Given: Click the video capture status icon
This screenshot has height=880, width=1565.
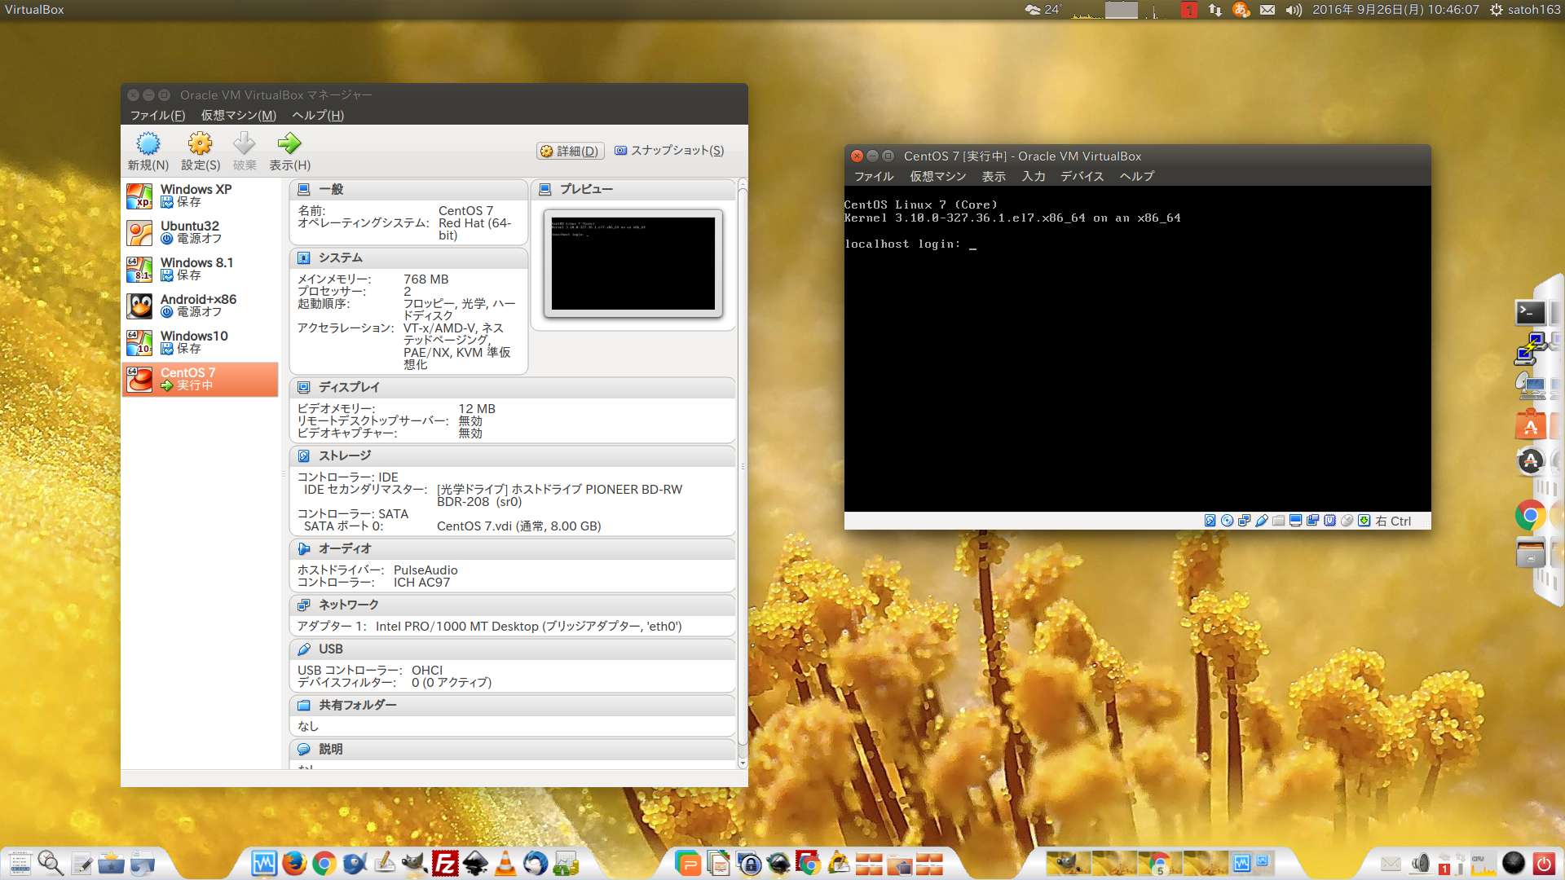Looking at the screenshot, I should click(x=1313, y=521).
